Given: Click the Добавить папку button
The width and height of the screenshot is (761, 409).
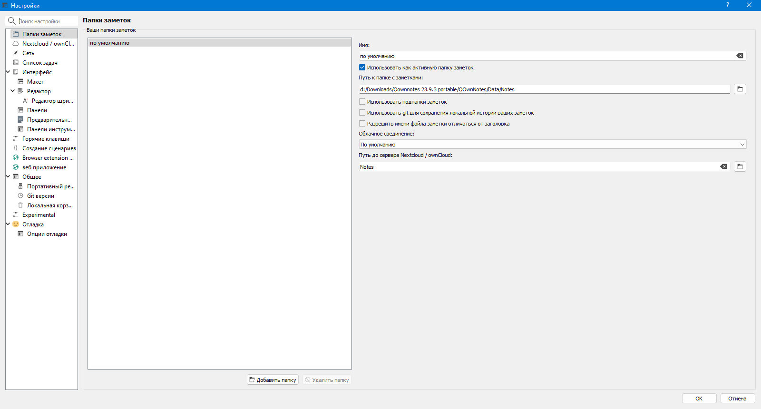Looking at the screenshot, I should (x=273, y=380).
